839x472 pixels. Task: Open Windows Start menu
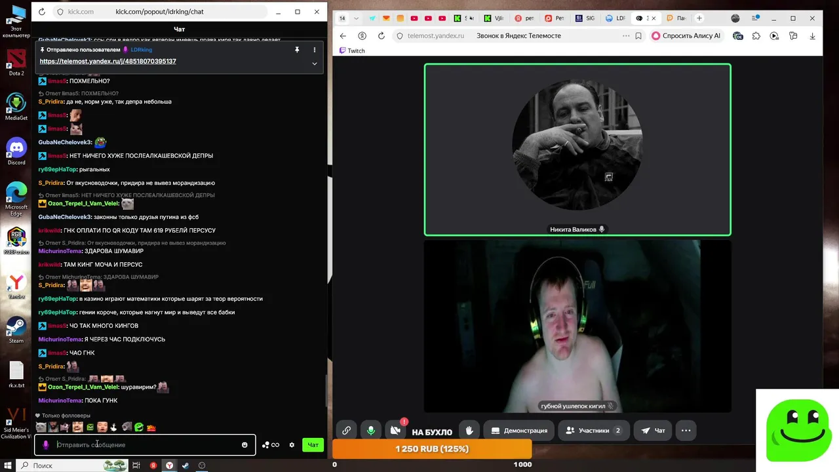pyautogui.click(x=7, y=465)
